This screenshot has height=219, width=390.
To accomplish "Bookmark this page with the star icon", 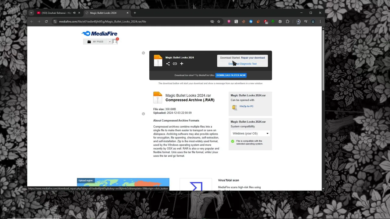I will pyautogui.click(x=219, y=22).
